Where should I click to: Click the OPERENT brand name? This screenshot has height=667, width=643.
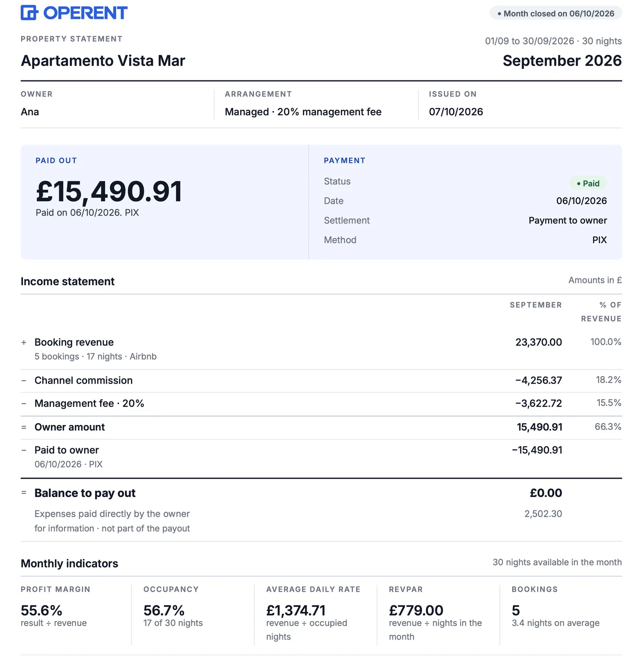pyautogui.click(x=85, y=13)
